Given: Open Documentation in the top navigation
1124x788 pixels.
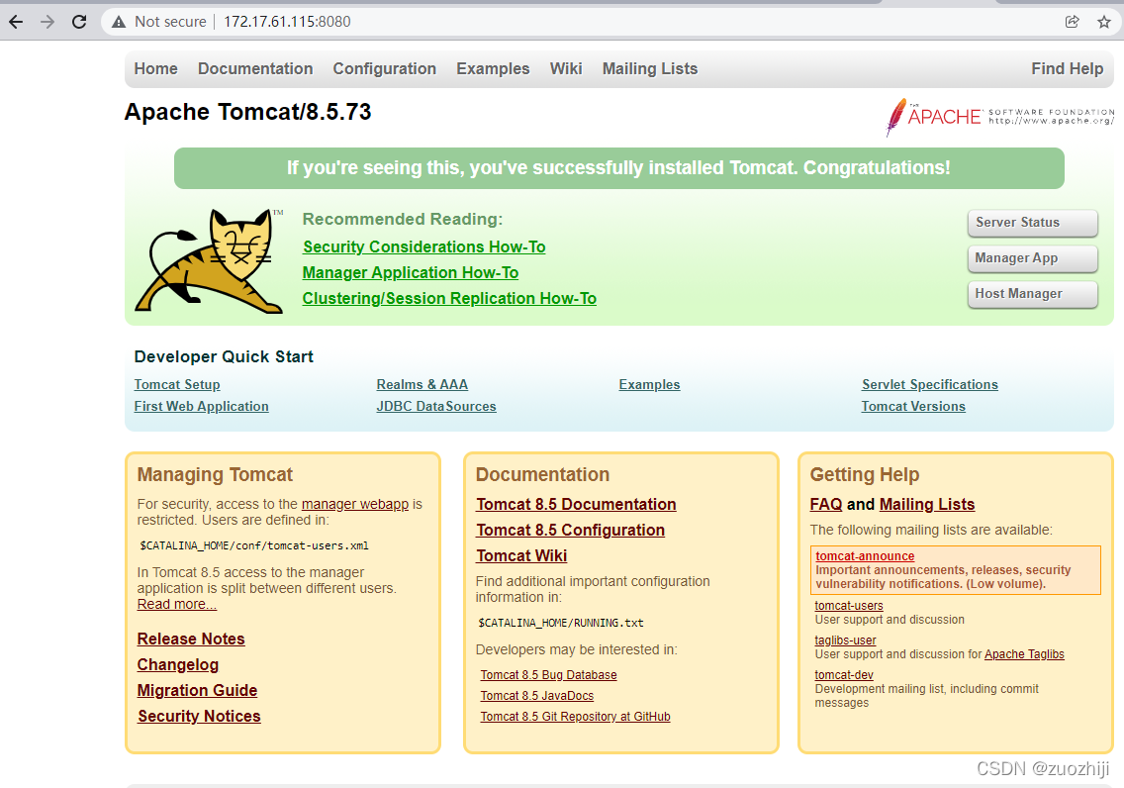Looking at the screenshot, I should [255, 69].
